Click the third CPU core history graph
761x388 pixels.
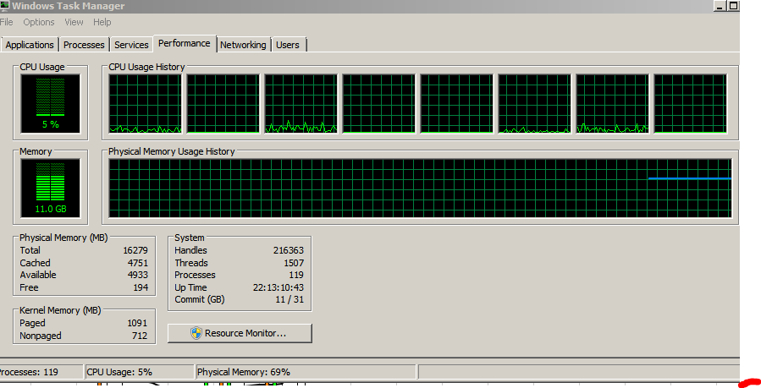pyautogui.click(x=301, y=104)
